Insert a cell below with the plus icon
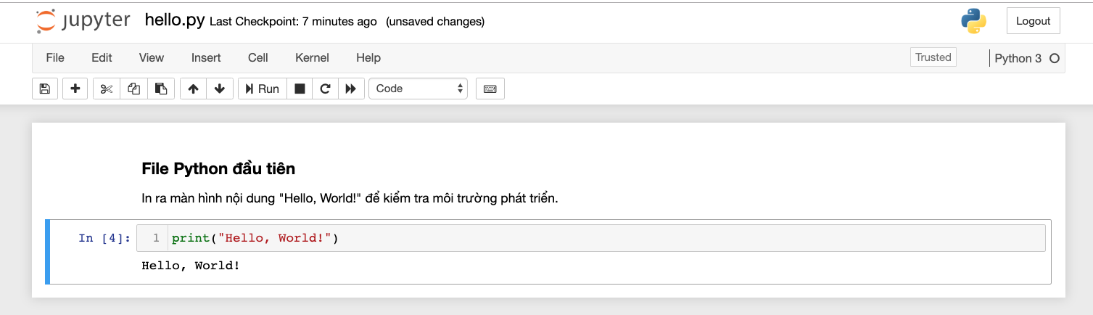This screenshot has height=315, width=1093. pos(75,89)
